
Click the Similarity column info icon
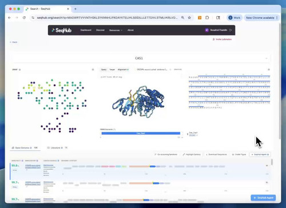tap(22, 161)
